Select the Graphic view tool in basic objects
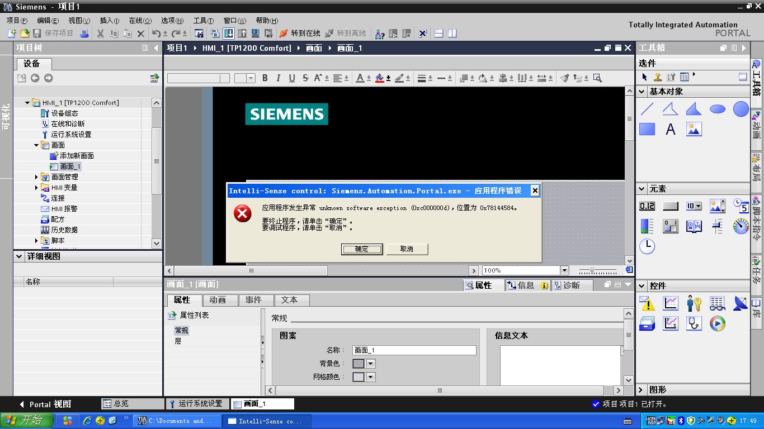 click(x=694, y=130)
